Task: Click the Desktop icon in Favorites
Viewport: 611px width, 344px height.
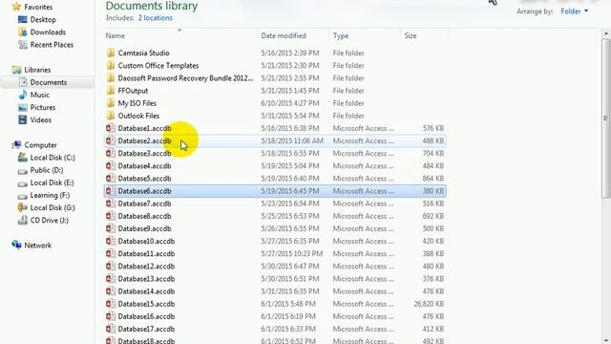Action: click(23, 19)
